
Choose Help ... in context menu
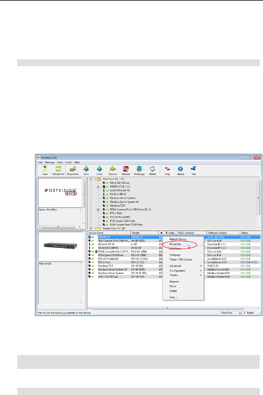tap(183, 297)
